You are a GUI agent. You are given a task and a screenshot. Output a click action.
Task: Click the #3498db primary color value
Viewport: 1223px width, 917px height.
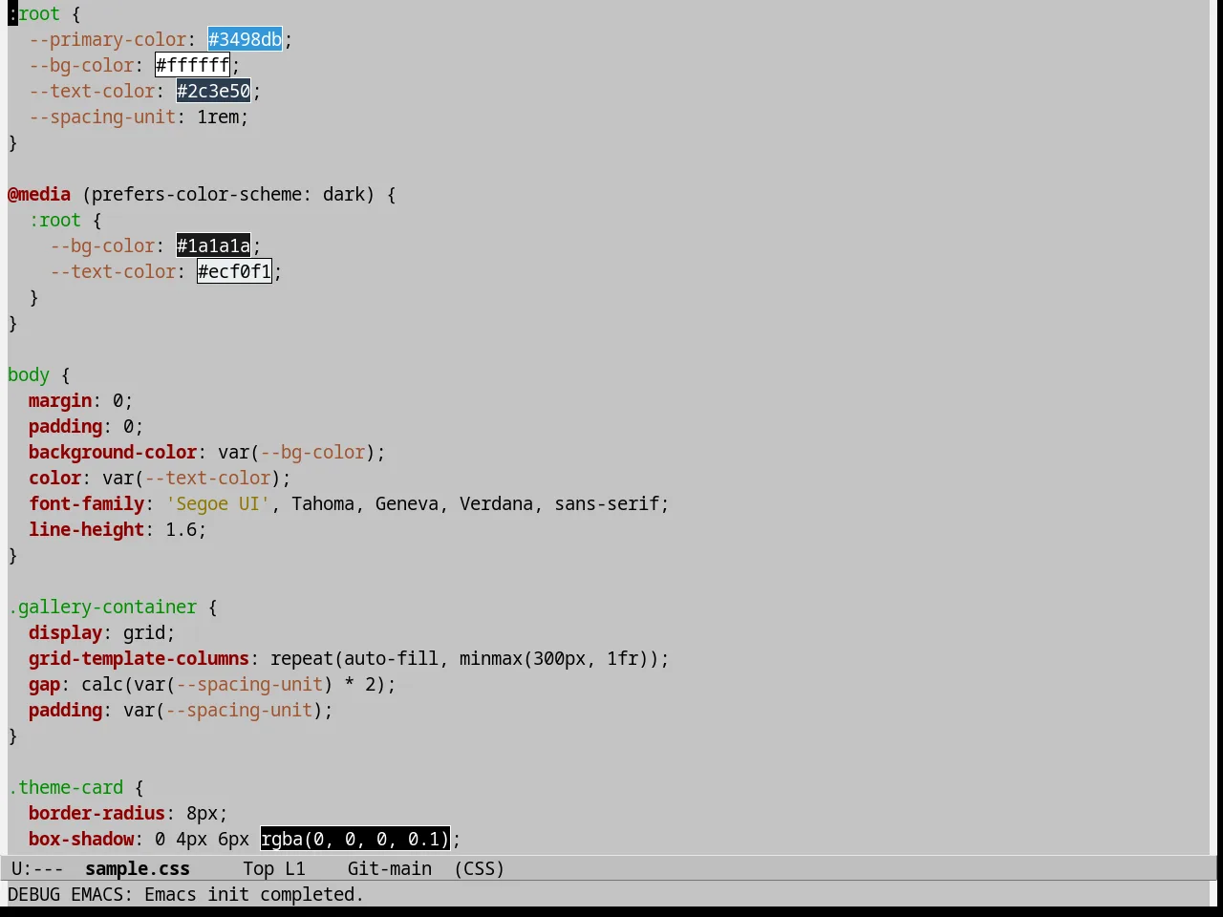point(245,39)
